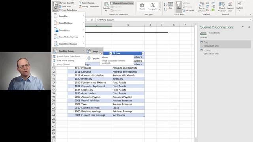Viewport: 253px width, 142px height.
Task: Choose Merge from the submenu
Action: pyautogui.click(x=94, y=51)
